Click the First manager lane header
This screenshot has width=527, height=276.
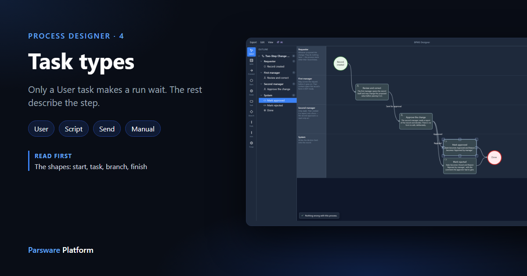point(311,90)
